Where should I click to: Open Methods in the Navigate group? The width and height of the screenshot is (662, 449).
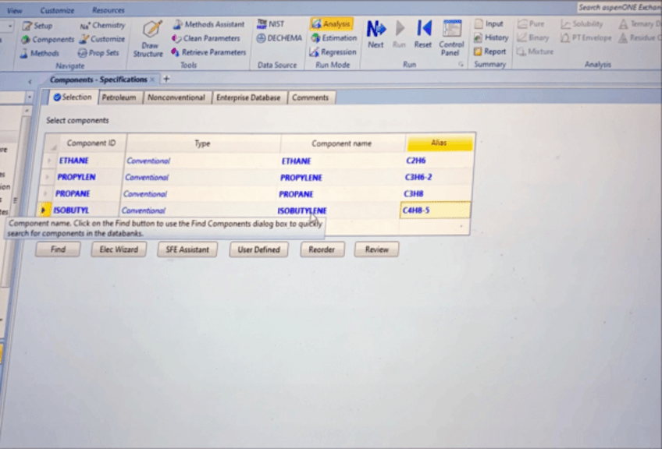[x=39, y=53]
